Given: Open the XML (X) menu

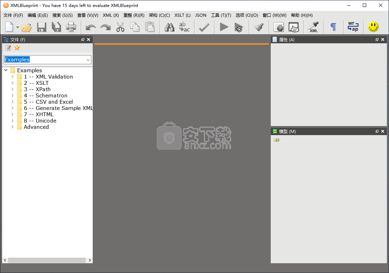Looking at the screenshot, I should click(x=111, y=15).
